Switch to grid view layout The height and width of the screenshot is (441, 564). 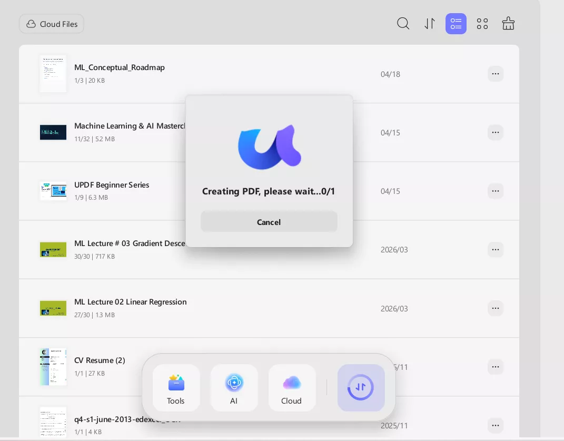[x=482, y=24]
